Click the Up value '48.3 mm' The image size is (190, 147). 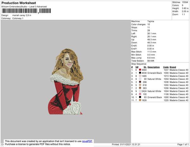(152, 40)
